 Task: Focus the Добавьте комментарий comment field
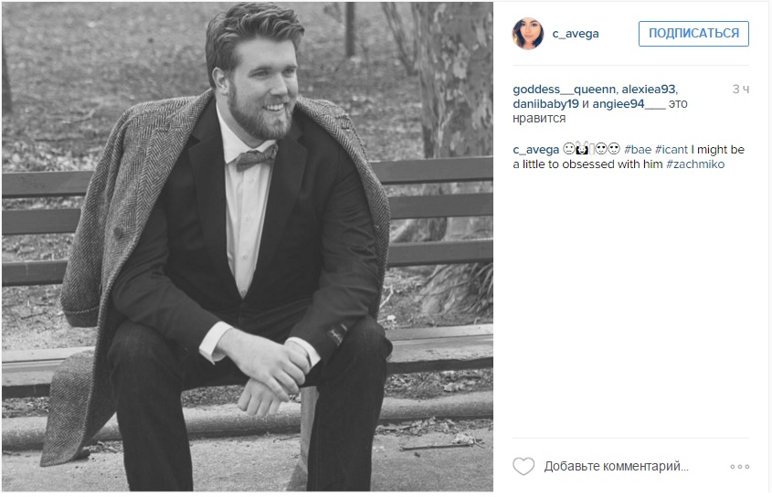point(617,466)
